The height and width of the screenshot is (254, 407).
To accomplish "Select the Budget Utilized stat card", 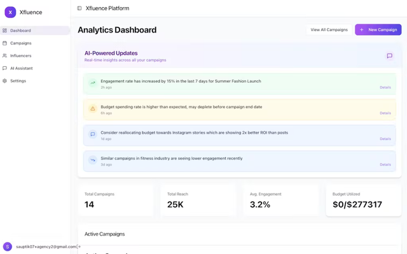I will [x=363, y=201].
